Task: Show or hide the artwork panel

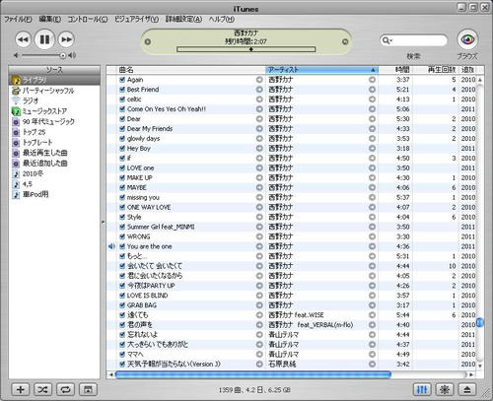Action: tap(88, 389)
